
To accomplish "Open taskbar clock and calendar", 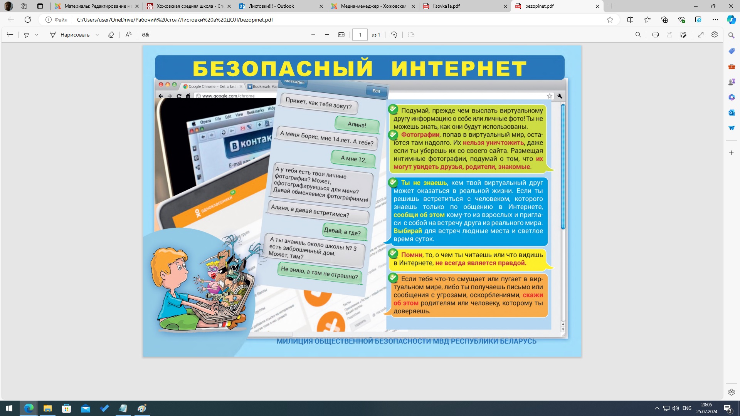I will pyautogui.click(x=706, y=408).
